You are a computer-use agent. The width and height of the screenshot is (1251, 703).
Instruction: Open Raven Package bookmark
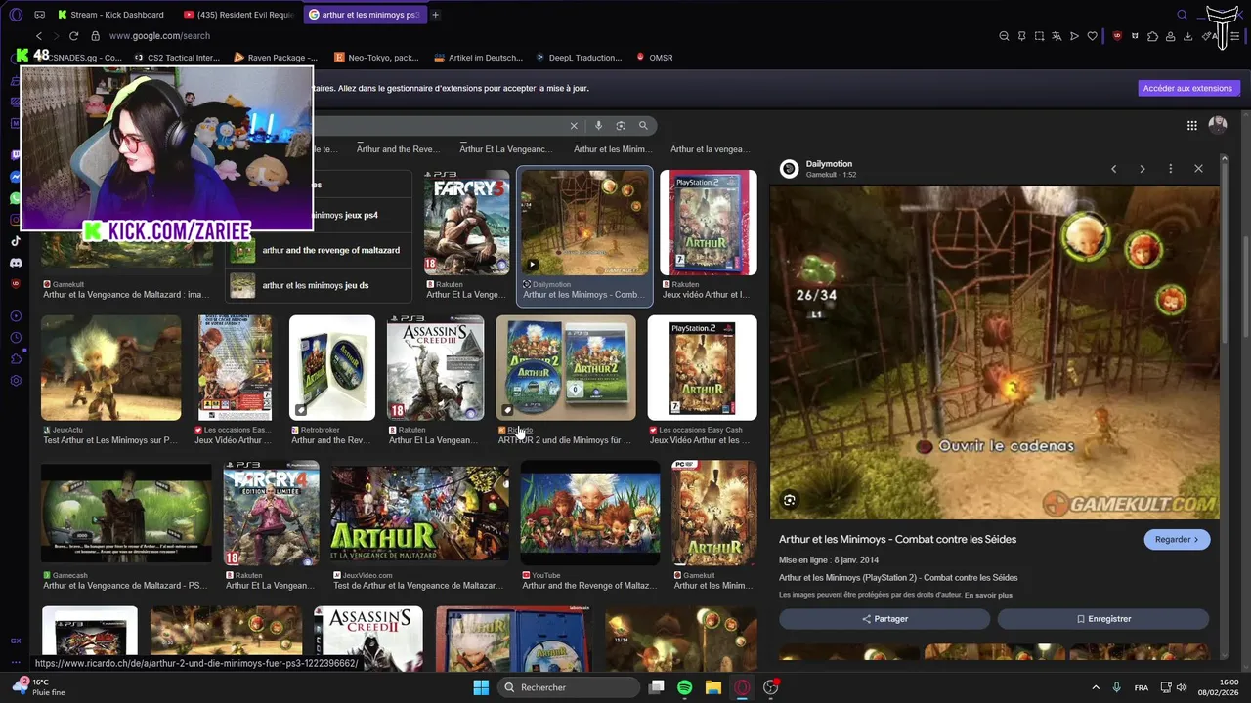coord(276,58)
